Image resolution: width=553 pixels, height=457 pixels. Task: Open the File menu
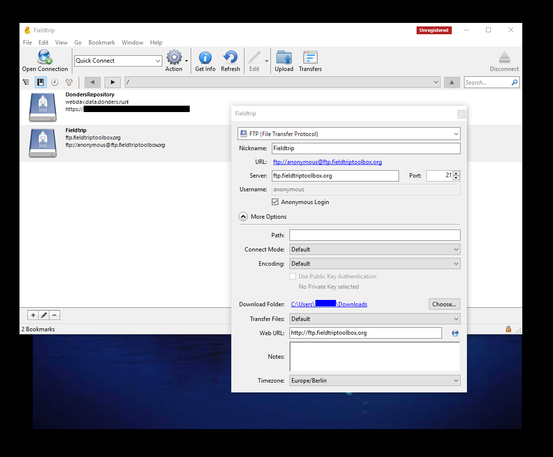tap(27, 43)
